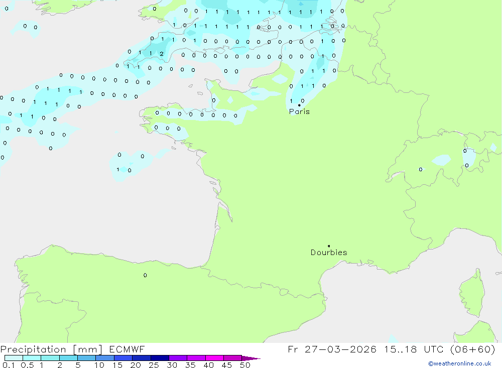The image size is (502, 368).
Task: Pick the legend swatch between 10 and 15
Action: pyautogui.click(x=105, y=358)
